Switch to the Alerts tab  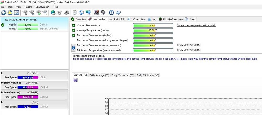[x=191, y=19]
